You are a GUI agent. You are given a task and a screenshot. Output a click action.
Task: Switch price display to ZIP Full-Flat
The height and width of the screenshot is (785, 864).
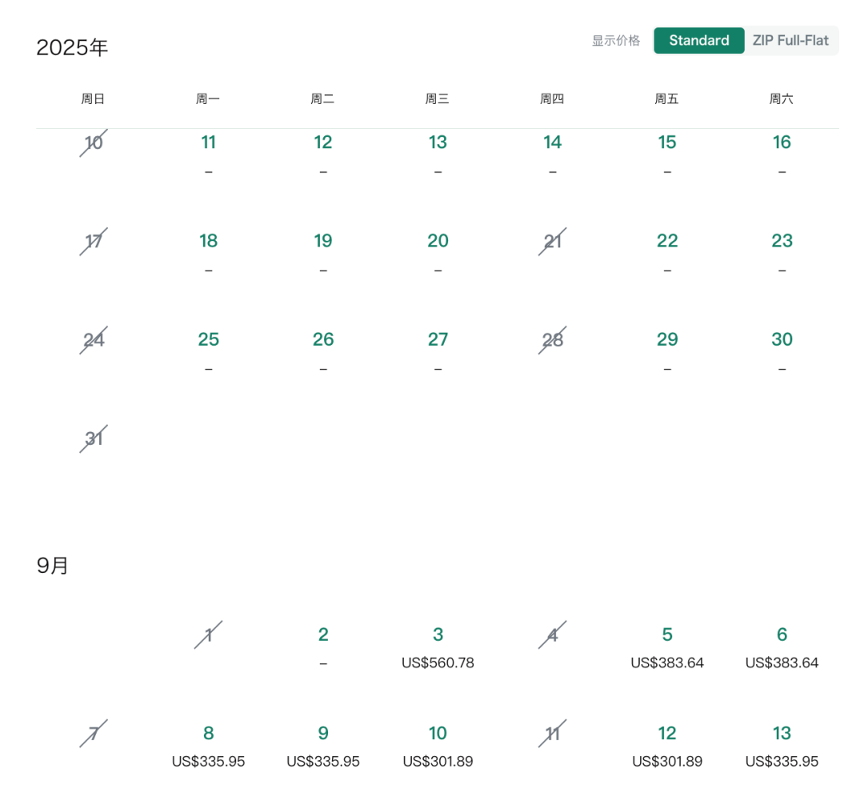tap(790, 40)
